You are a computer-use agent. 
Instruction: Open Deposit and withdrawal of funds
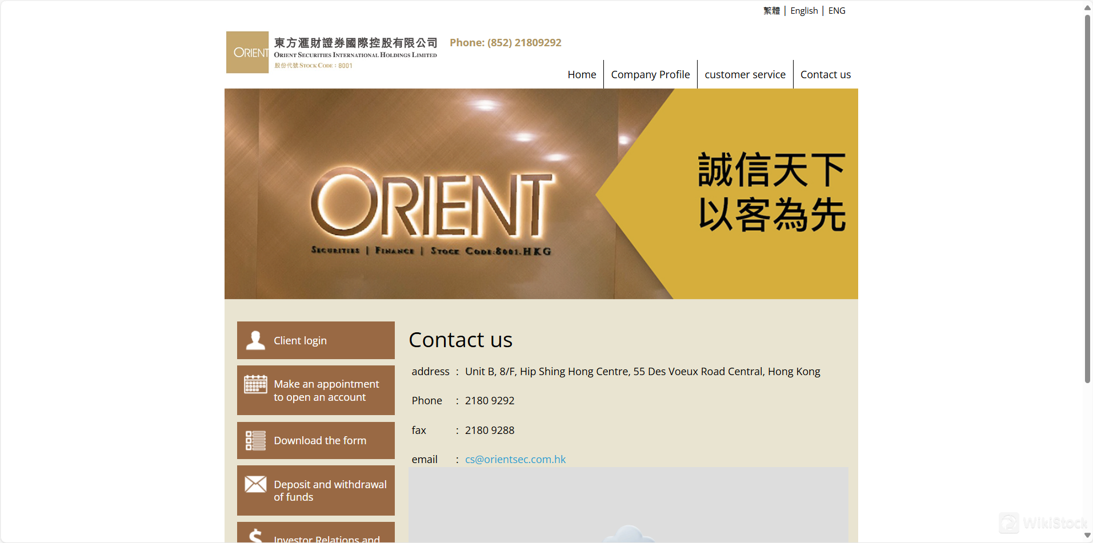tap(316, 490)
